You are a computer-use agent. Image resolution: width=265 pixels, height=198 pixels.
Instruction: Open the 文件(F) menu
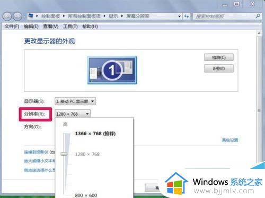pos(12,26)
